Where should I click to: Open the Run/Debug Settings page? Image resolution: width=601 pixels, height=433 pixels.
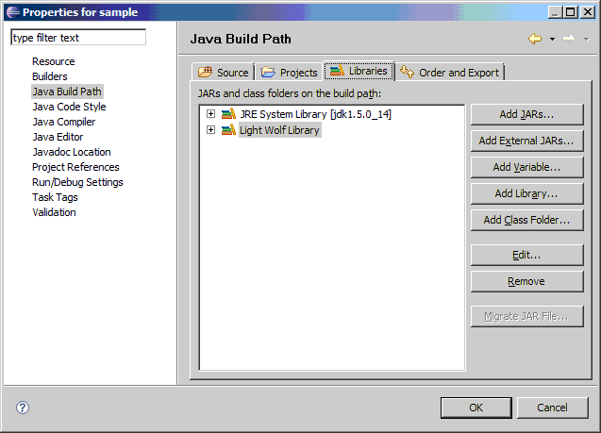pos(77,182)
